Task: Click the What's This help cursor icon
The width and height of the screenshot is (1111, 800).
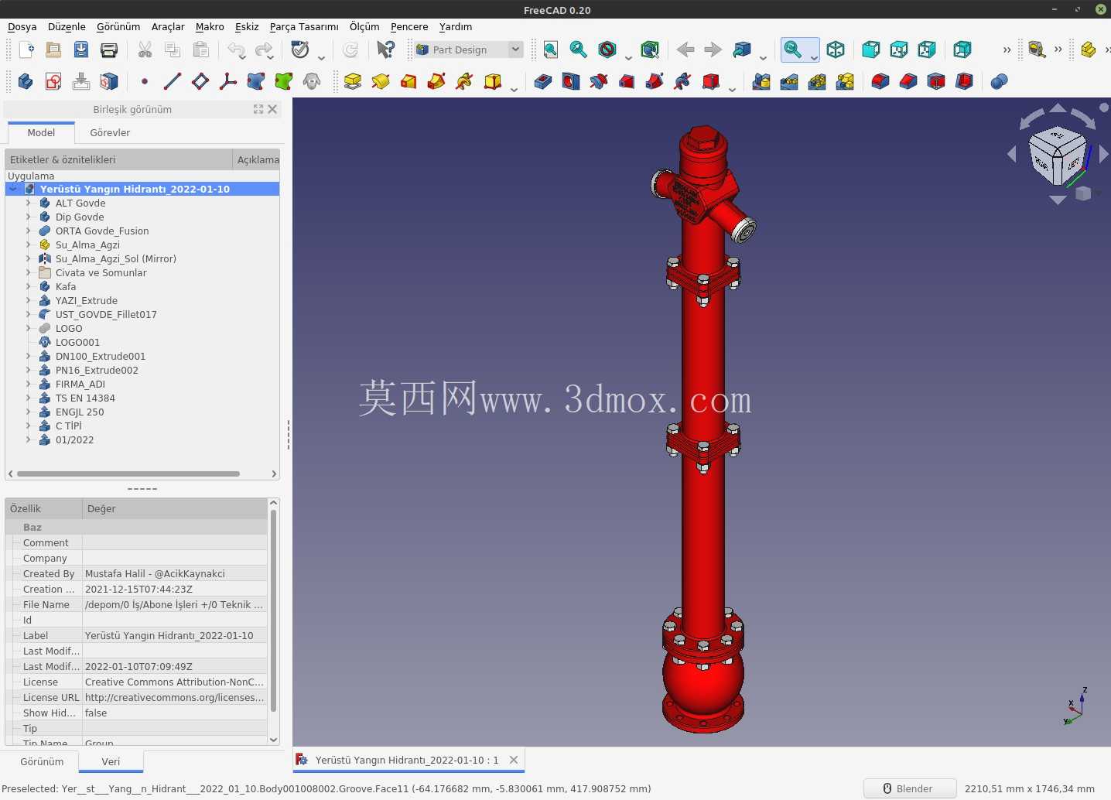Action: pyautogui.click(x=385, y=50)
